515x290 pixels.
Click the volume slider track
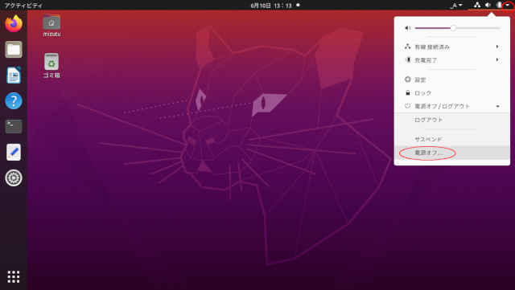coord(457,28)
